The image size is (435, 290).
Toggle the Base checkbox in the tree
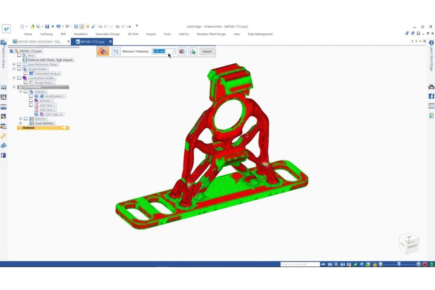click(19, 55)
